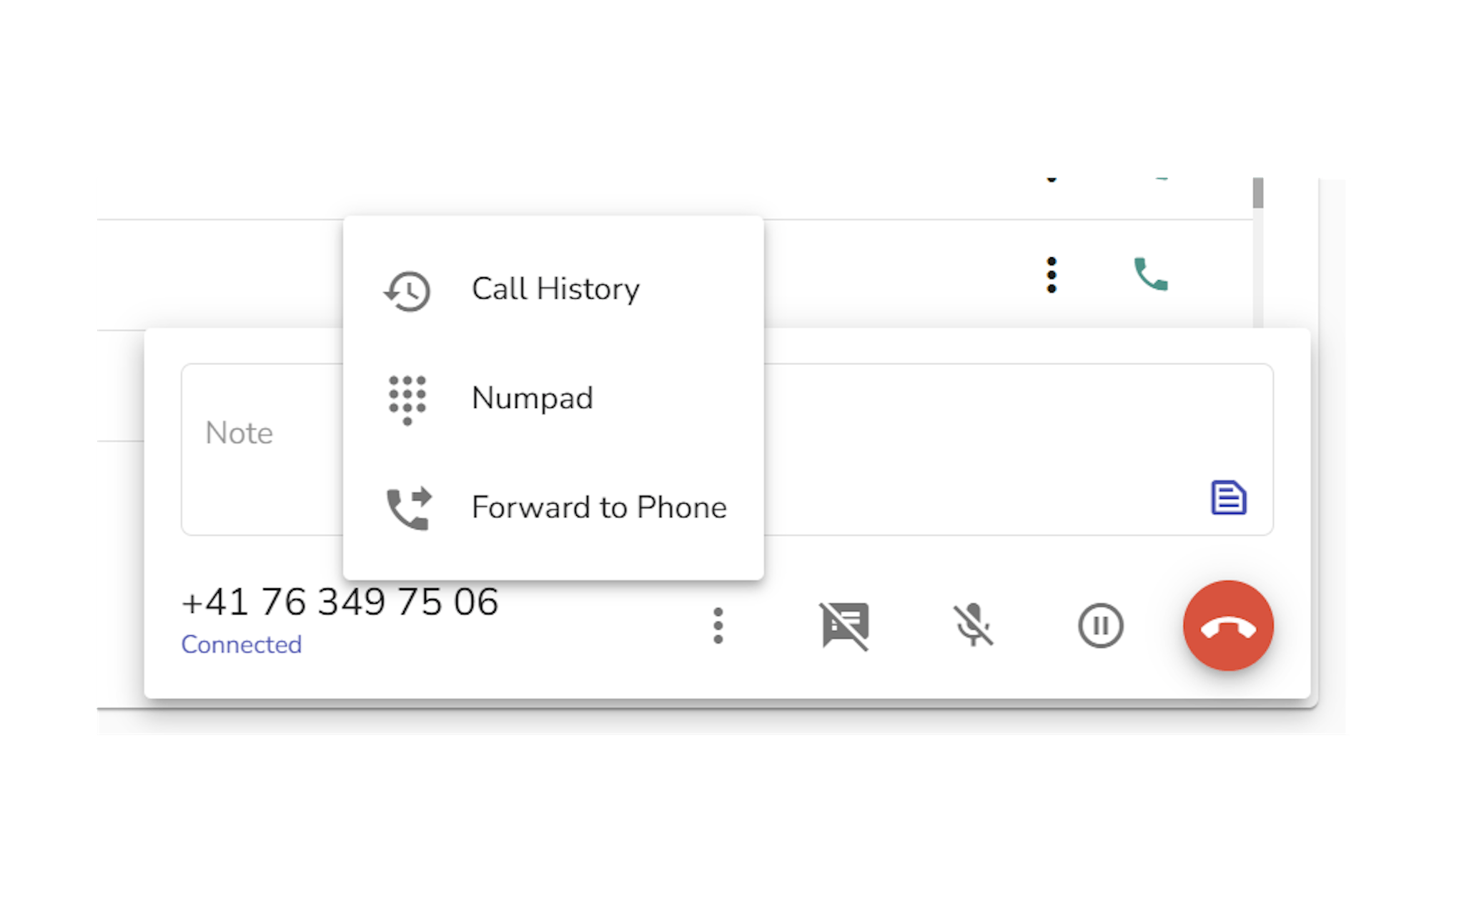Viewport: 1464px width, 911px height.
Task: Click the vertical scrollbar thumb
Action: [1258, 193]
